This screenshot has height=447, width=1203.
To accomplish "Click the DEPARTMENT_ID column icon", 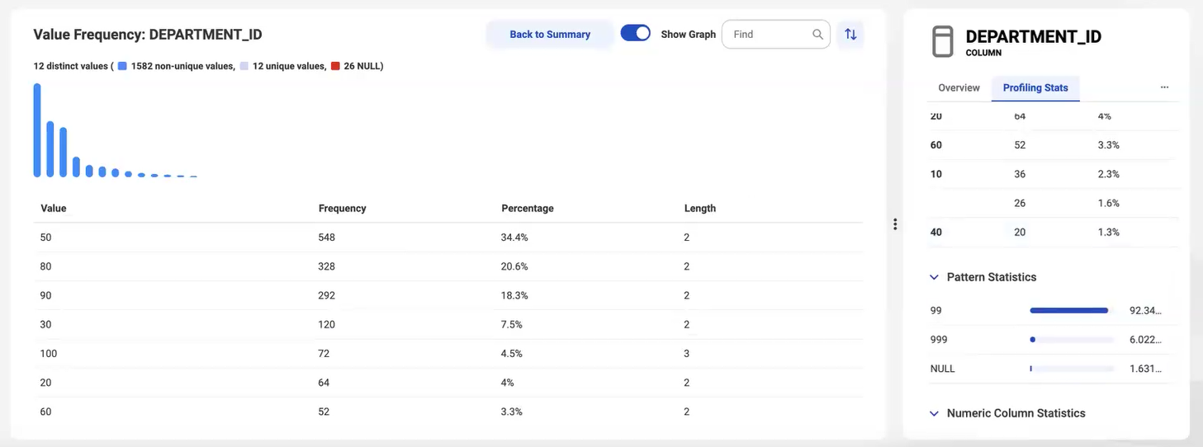I will (x=942, y=42).
